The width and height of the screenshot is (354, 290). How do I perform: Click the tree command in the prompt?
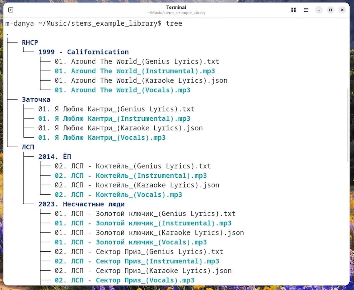tap(174, 23)
